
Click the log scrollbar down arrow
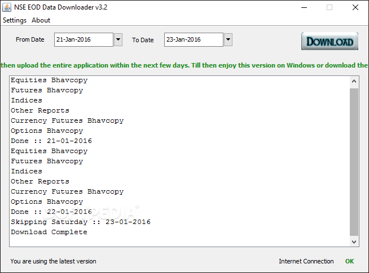354,241
